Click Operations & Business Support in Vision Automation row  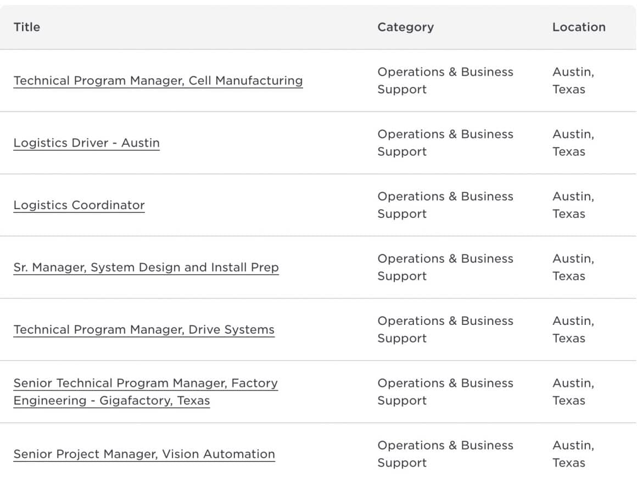(x=445, y=454)
